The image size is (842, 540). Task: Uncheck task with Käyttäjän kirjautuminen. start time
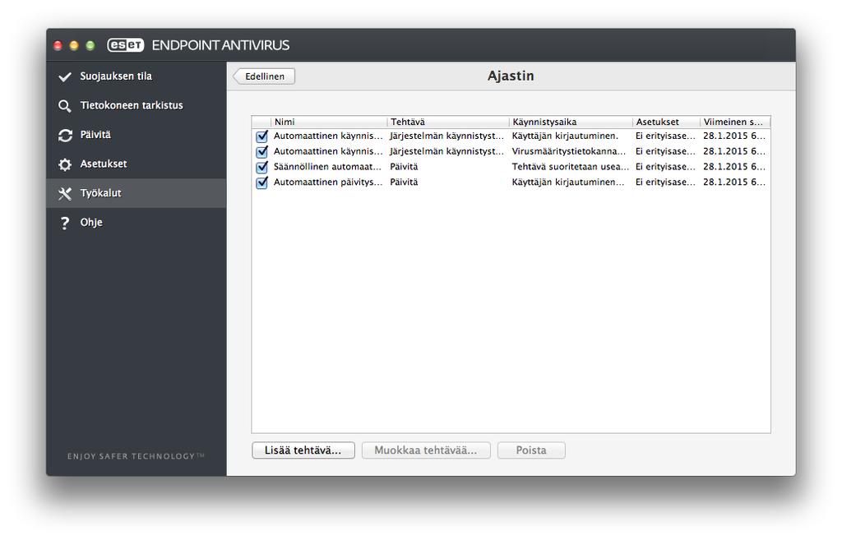261,136
